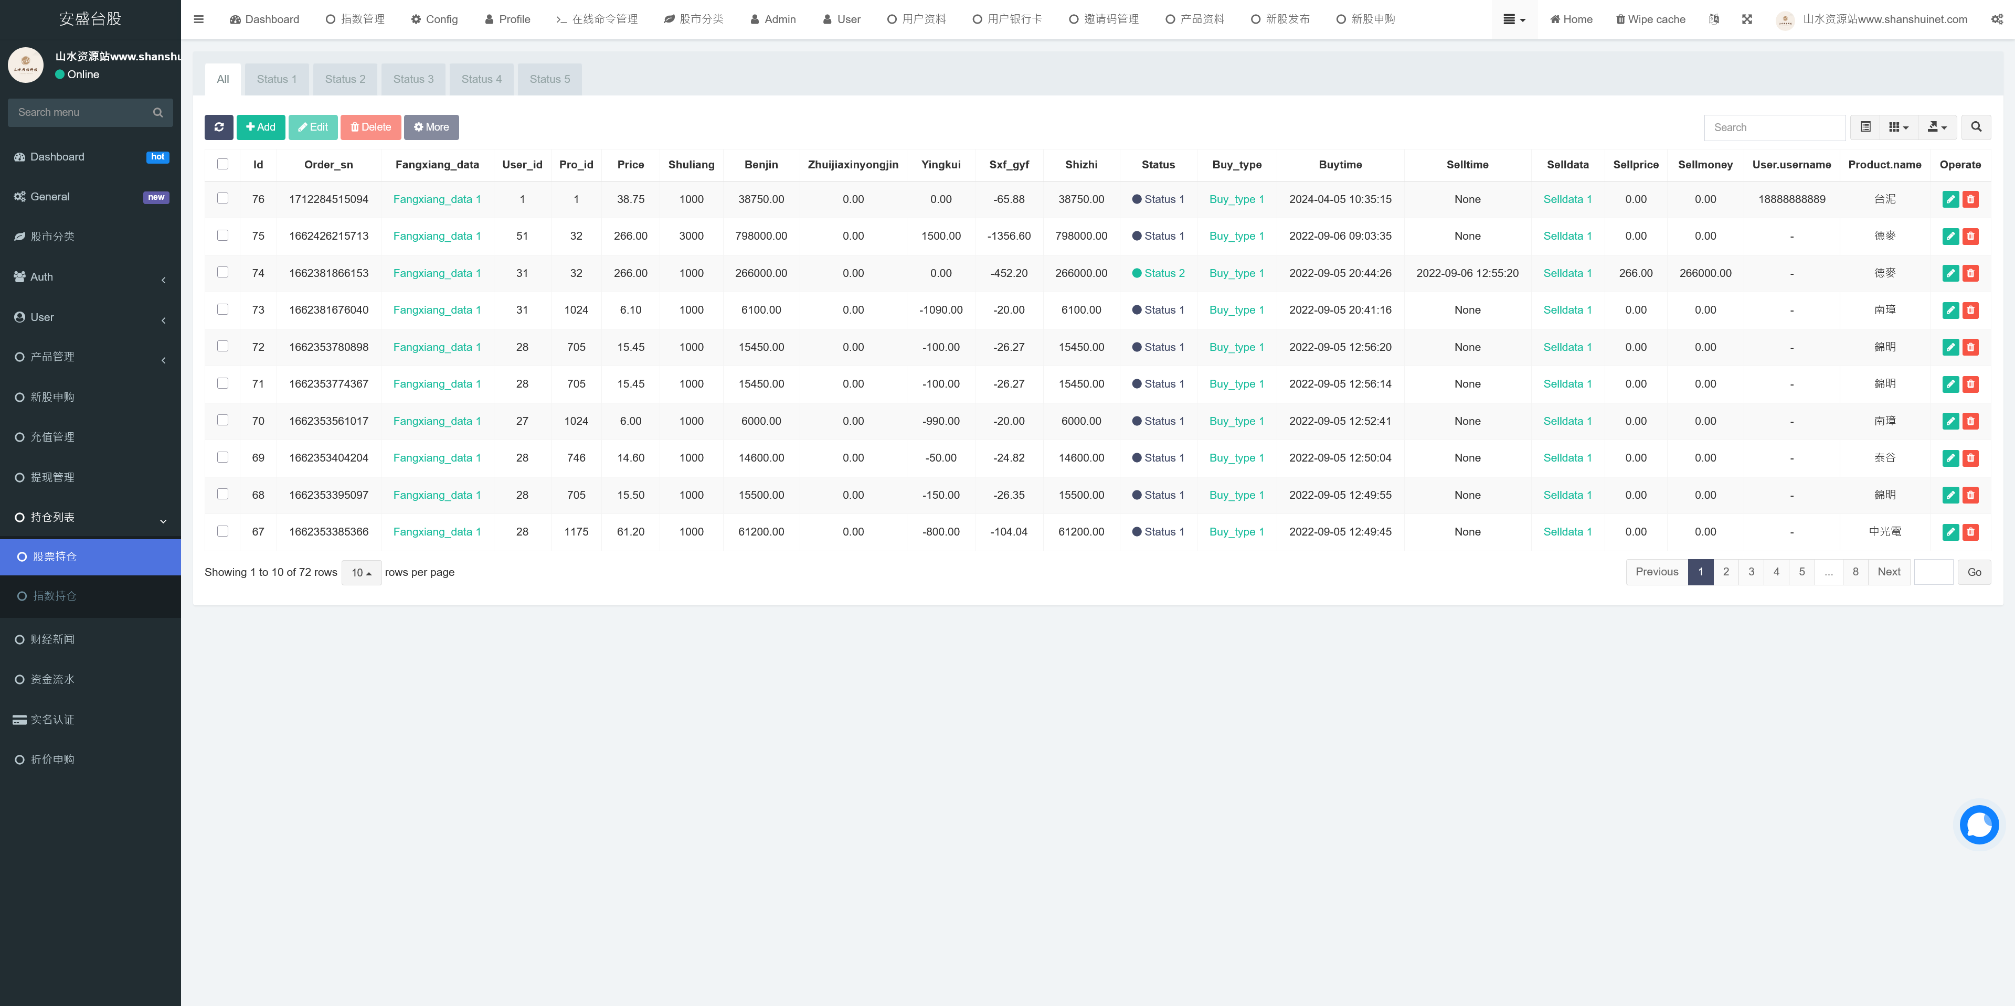Click the magnifier advanced search icon
This screenshot has width=2015, height=1006.
click(1976, 127)
